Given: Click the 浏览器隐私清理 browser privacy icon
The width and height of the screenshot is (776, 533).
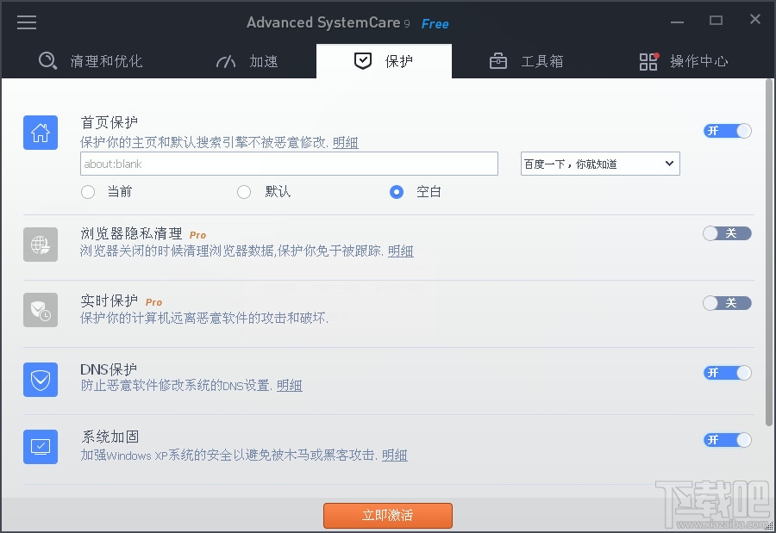Looking at the screenshot, I should tap(40, 244).
